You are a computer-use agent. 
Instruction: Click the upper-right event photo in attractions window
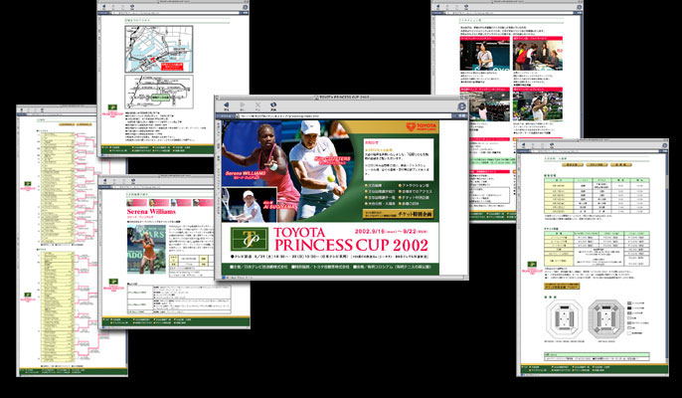[x=538, y=56]
